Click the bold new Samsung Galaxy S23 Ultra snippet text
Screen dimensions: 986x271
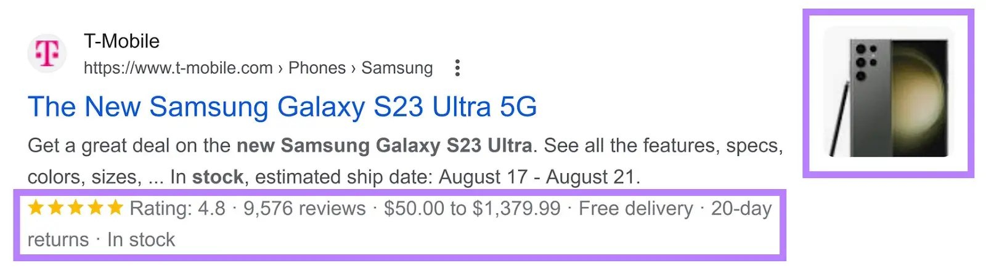coord(385,145)
